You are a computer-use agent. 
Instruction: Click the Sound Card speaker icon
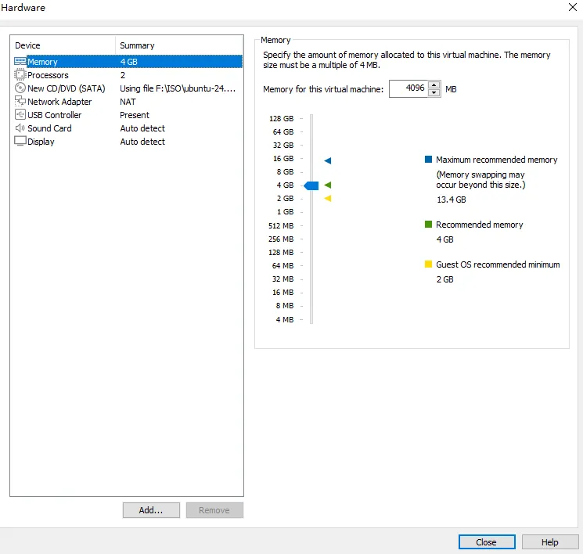[x=20, y=128]
